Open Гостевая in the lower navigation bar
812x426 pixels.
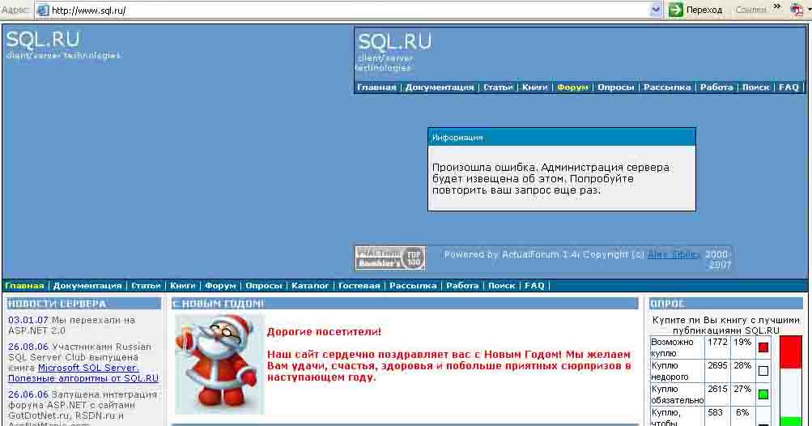(359, 286)
